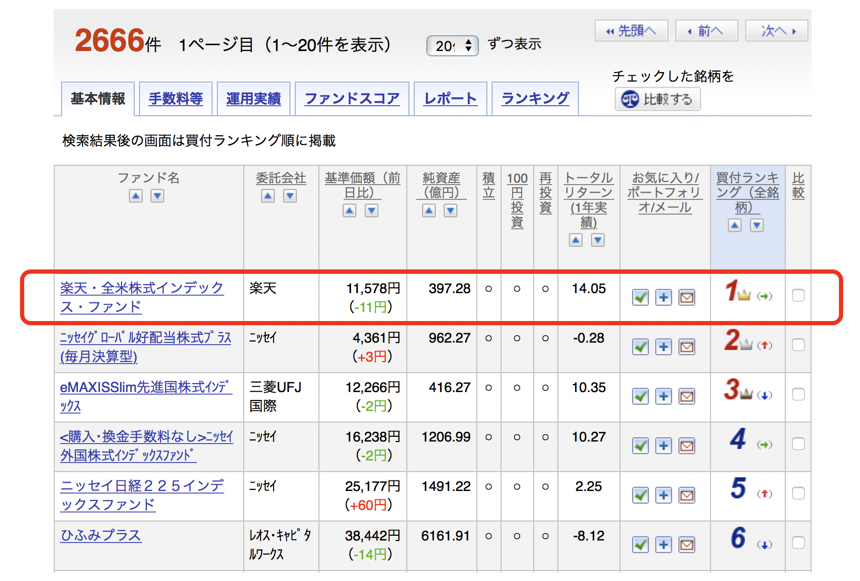860x581 pixels.
Task: Sort ファンド名 column descending
Action: [x=157, y=196]
